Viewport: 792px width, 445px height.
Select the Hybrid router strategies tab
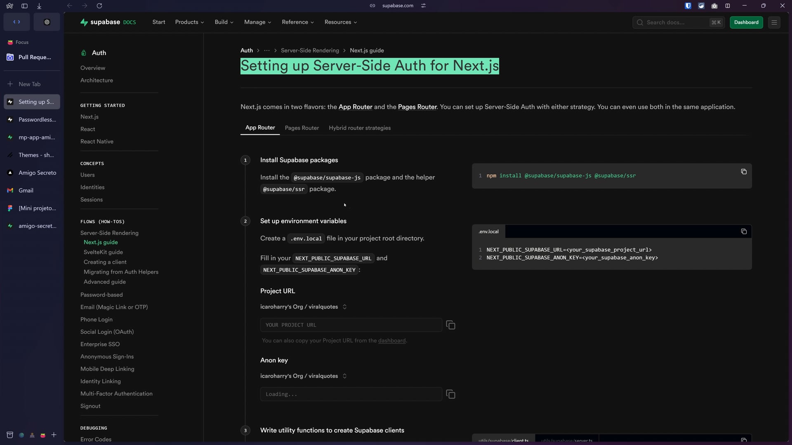[359, 128]
